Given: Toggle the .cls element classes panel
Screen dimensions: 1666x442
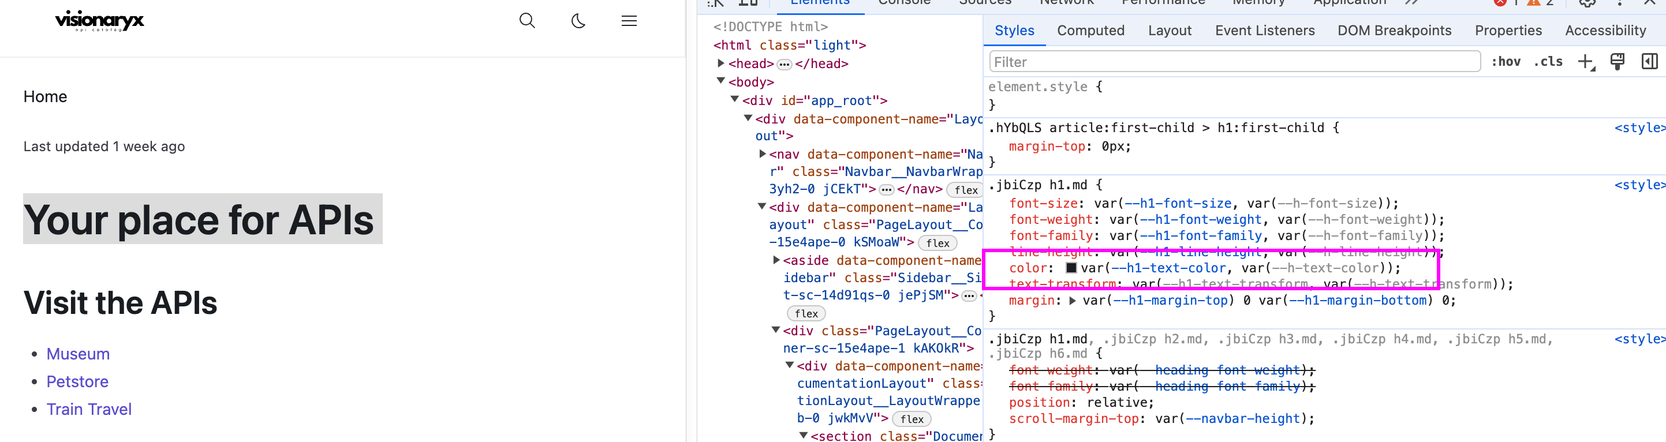Looking at the screenshot, I should click(1548, 62).
